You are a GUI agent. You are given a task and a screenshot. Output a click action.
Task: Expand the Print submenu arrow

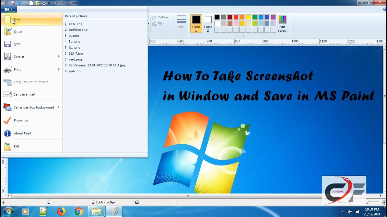pos(59,69)
